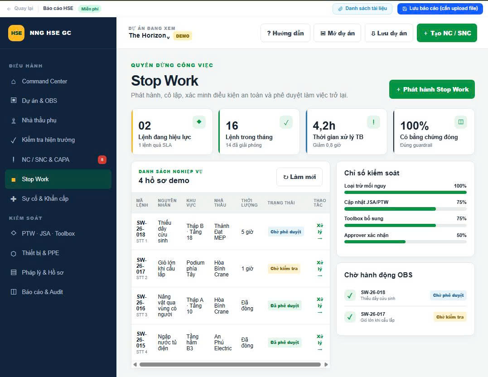
Task: Open Sự cố & Khẩn cấp section
Action: pos(58,198)
